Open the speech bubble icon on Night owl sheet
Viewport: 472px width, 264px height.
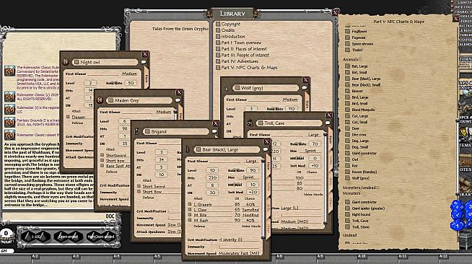tap(144, 62)
